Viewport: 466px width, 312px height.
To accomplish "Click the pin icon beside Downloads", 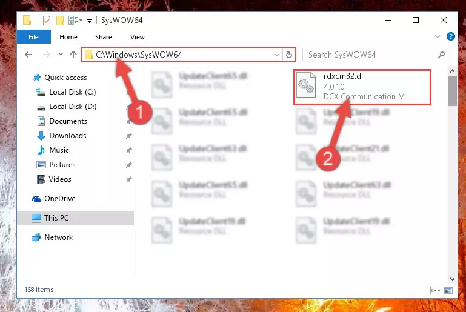I will (128, 136).
